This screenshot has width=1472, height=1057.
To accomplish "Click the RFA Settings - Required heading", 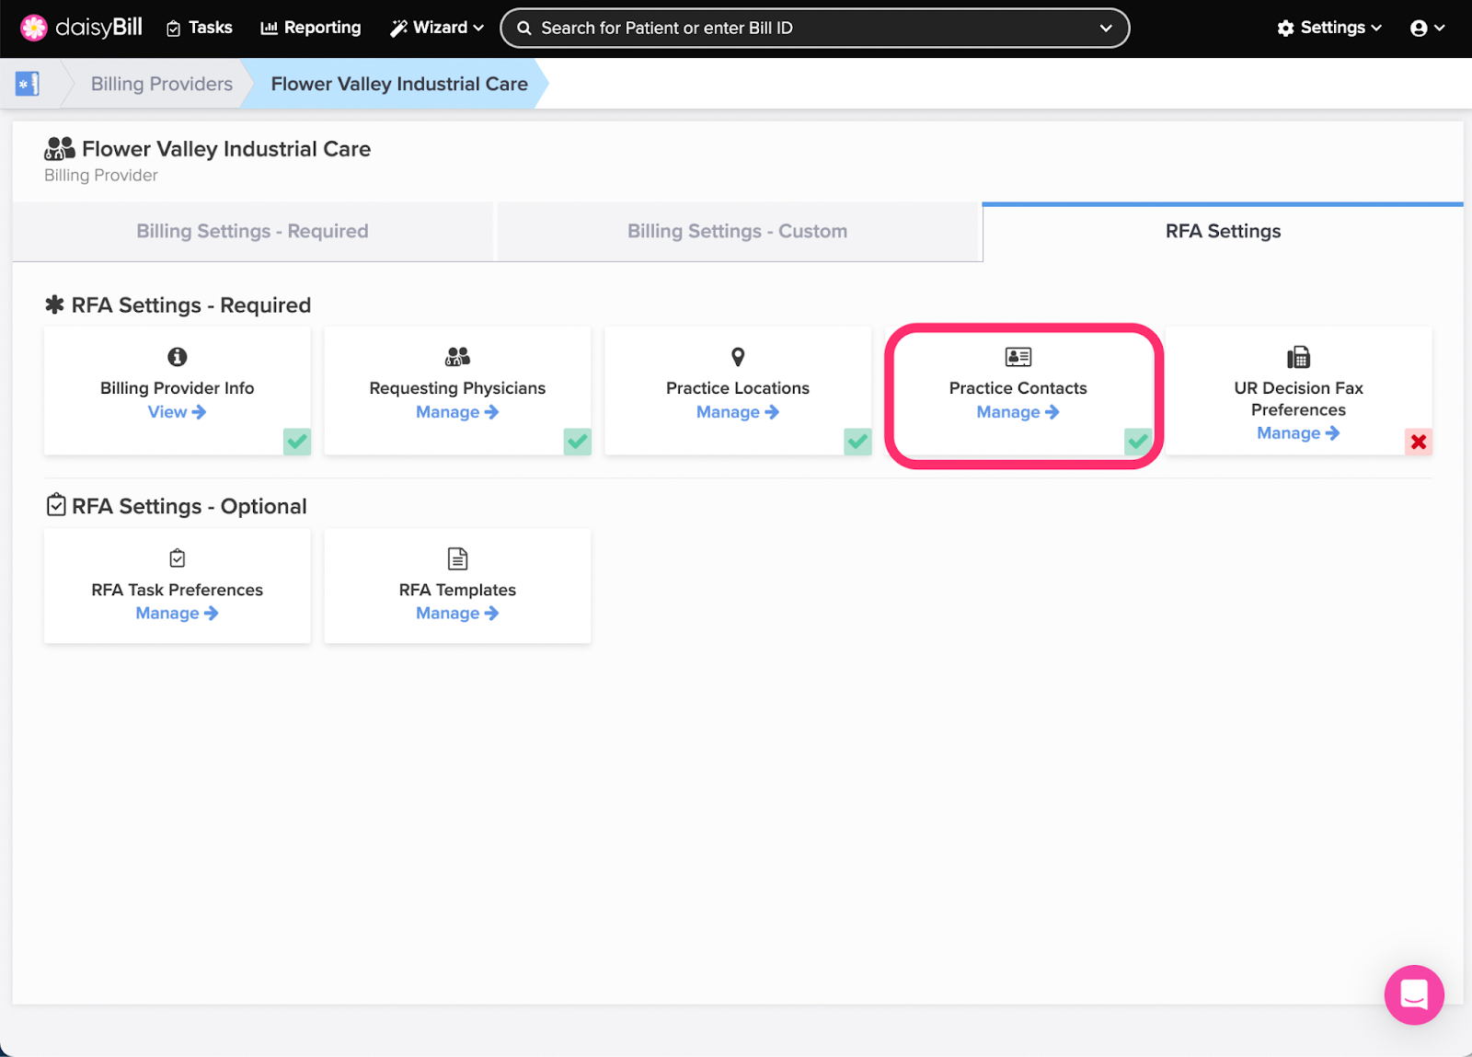I will [x=191, y=305].
